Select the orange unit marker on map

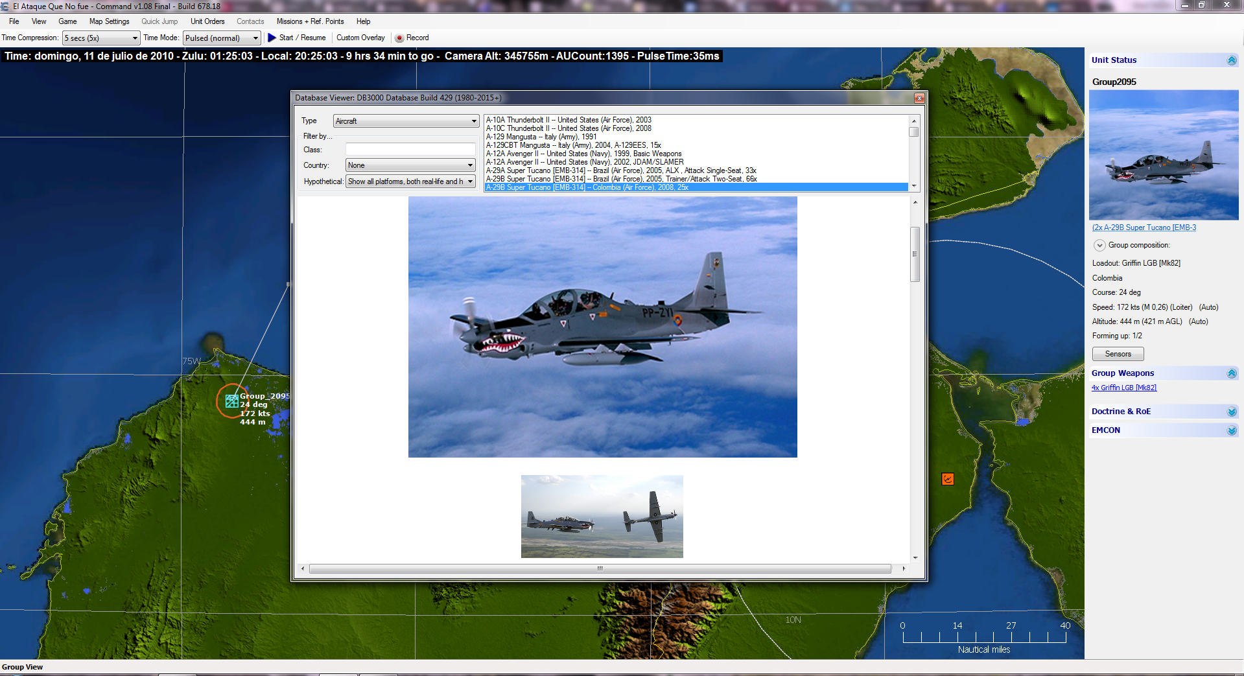pos(948,479)
